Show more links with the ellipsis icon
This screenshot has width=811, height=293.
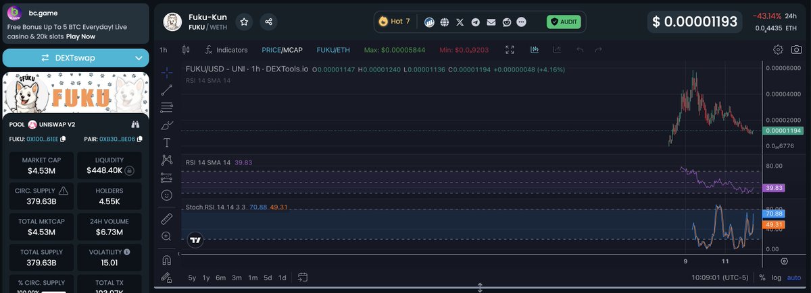(x=521, y=22)
